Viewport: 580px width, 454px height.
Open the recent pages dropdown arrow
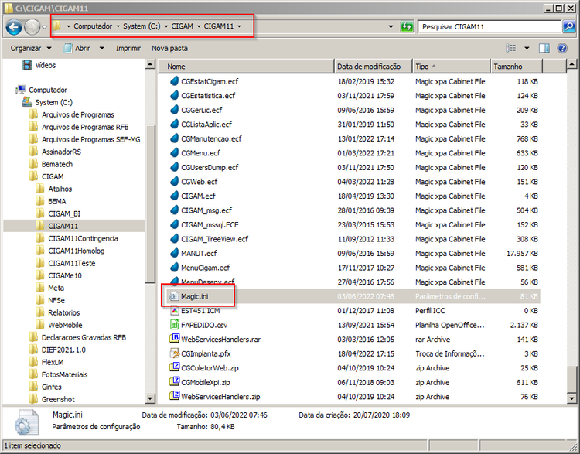tap(45, 27)
